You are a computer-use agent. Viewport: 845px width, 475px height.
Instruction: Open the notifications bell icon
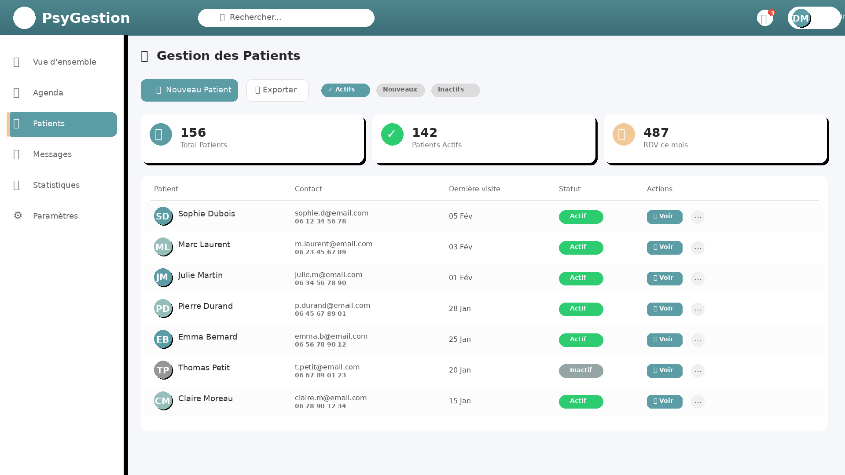pos(765,18)
